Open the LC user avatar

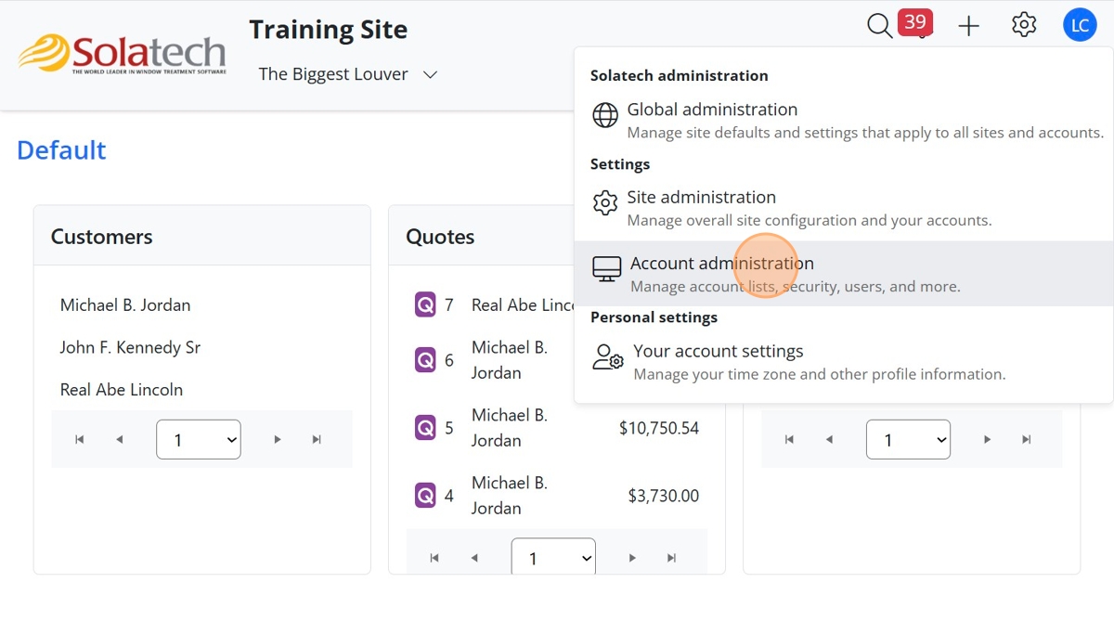(x=1080, y=25)
